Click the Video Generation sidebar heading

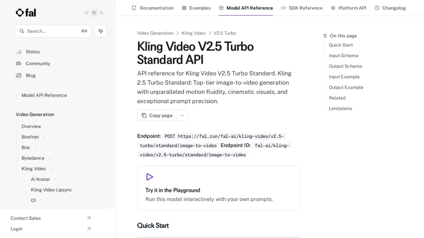click(35, 115)
